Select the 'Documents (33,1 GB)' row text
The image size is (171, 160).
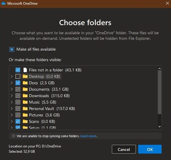tap(49, 89)
